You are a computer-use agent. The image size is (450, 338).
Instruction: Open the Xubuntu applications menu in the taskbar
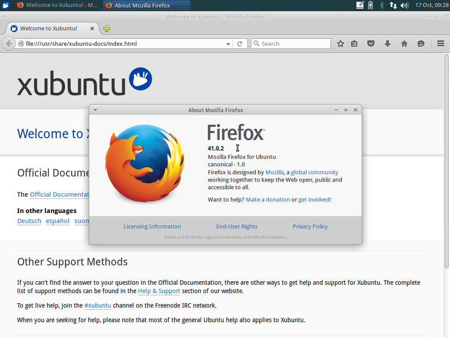click(6, 5)
